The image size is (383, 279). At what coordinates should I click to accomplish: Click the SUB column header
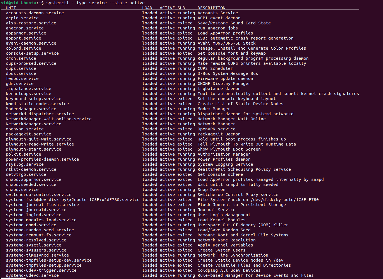[x=181, y=8]
